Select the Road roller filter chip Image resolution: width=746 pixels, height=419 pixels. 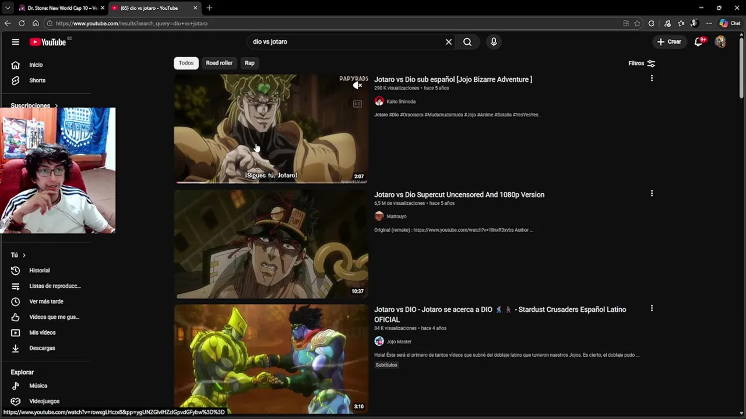point(219,63)
